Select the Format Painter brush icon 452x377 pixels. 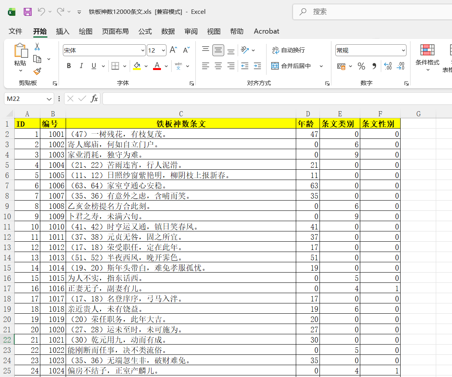(37, 71)
